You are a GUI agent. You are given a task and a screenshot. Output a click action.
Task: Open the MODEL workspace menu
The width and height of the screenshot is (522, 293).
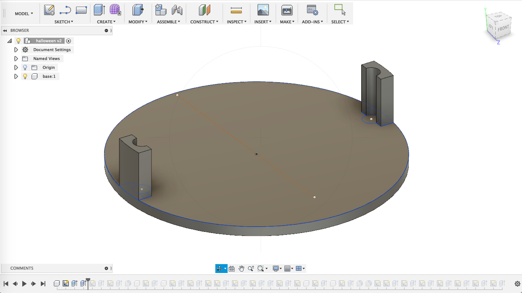[23, 13]
